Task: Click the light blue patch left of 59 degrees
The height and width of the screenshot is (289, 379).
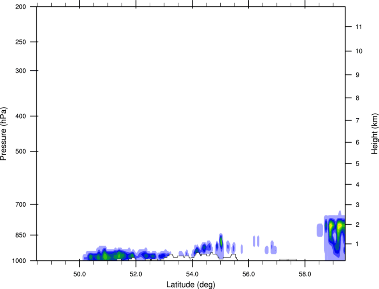Action: pos(320,230)
